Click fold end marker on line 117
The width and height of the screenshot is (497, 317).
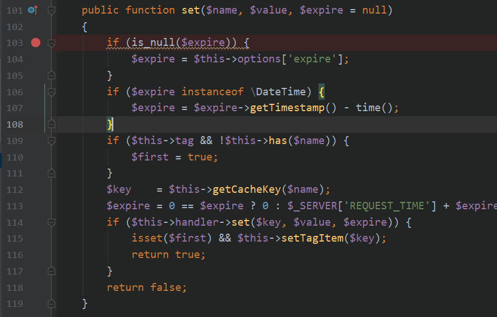(52, 271)
